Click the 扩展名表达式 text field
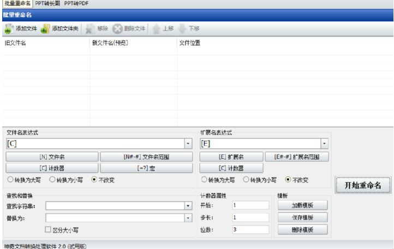This screenshot has width=394, height=249. 260,144
